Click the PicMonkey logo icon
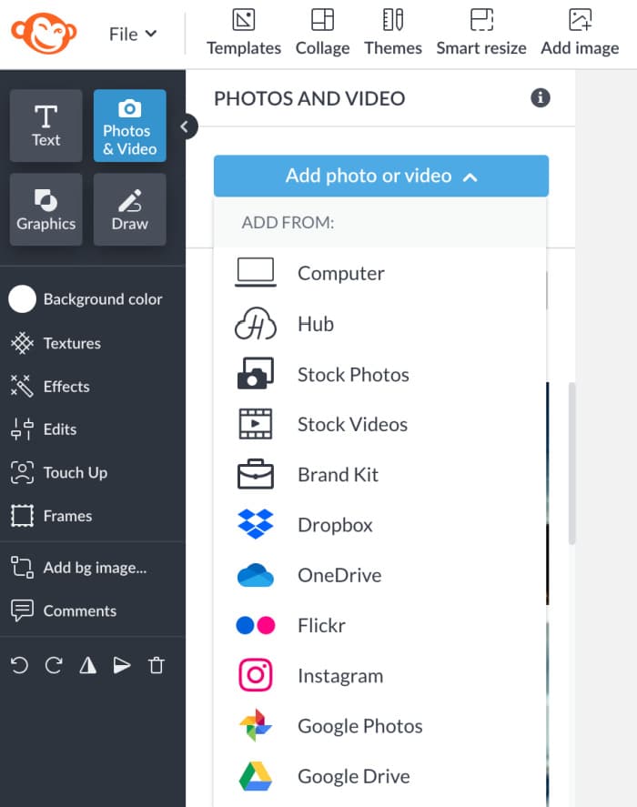The image size is (637, 807). [x=44, y=34]
